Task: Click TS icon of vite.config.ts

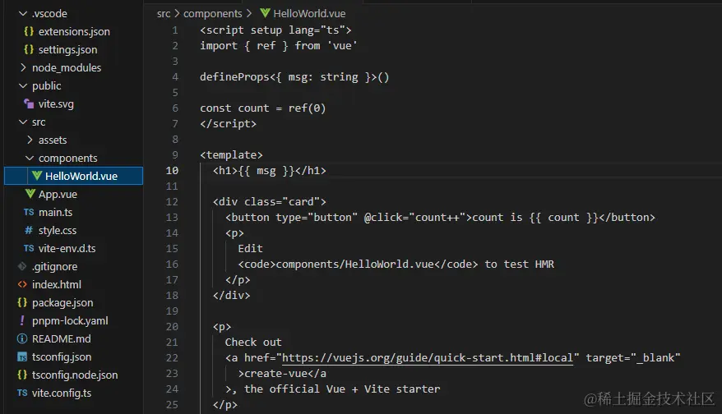Action: point(22,393)
